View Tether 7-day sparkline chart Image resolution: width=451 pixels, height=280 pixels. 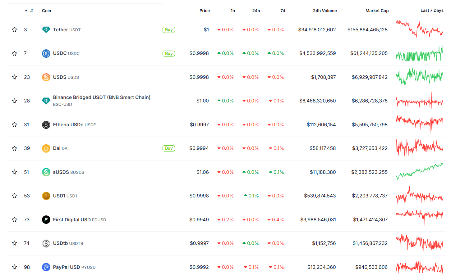(420, 29)
